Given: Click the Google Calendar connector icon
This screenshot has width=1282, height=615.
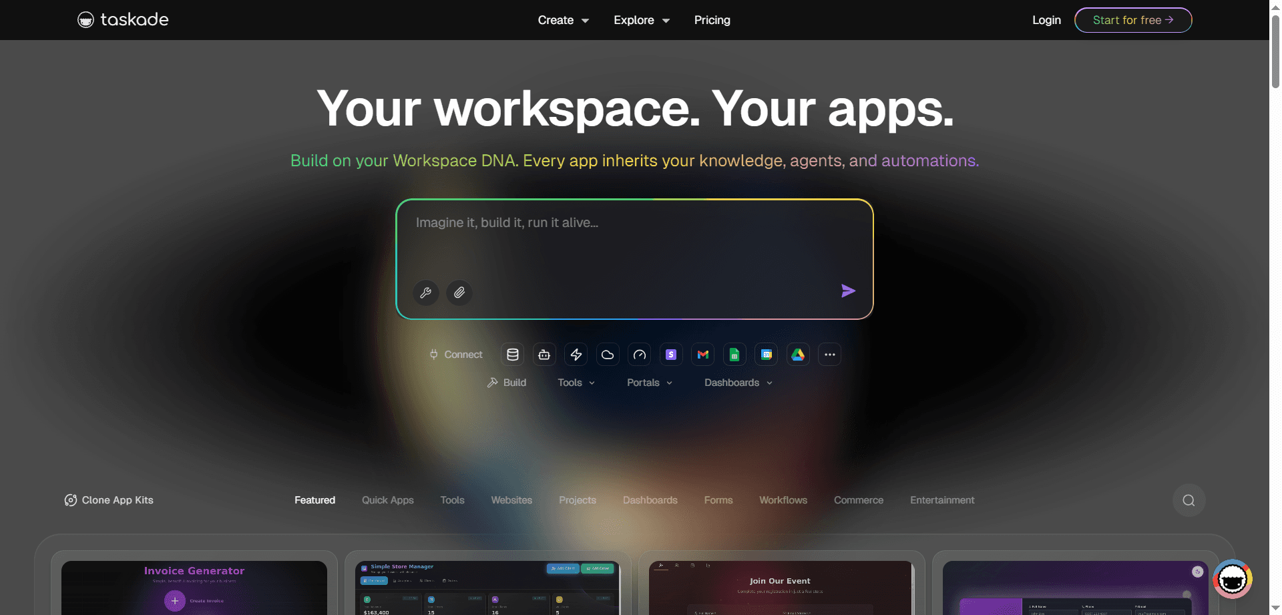Looking at the screenshot, I should point(766,354).
